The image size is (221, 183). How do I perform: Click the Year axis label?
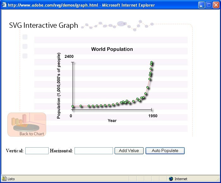(x=112, y=120)
